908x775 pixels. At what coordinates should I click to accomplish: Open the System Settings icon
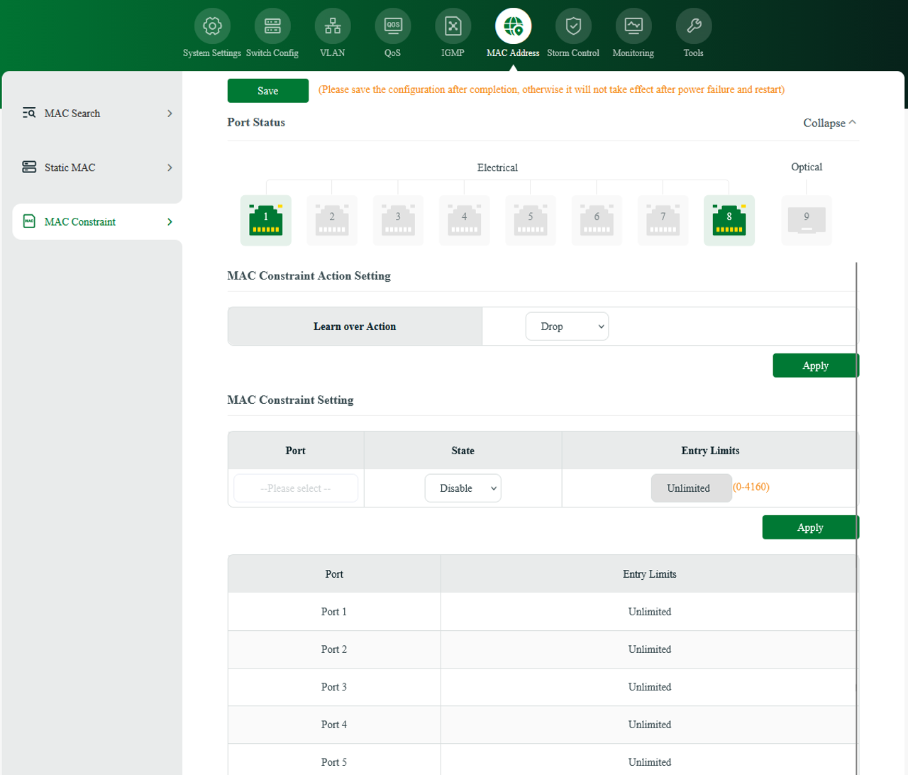click(x=211, y=25)
